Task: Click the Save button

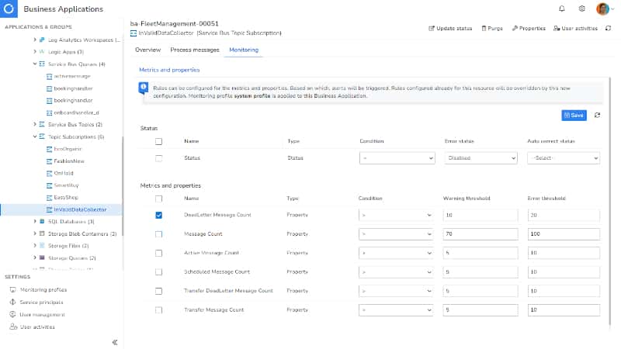Action: 574,115
